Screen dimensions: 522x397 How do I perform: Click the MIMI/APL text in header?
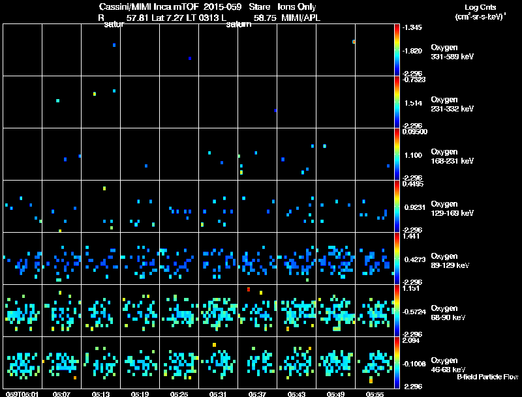301,18
